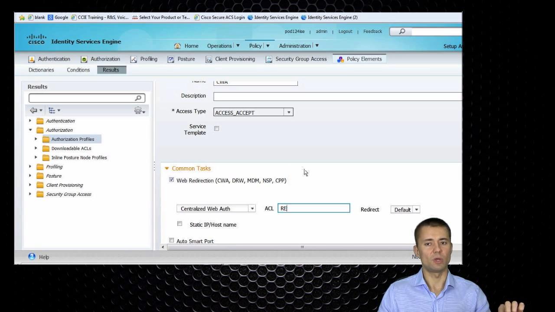Open the Policy menu
The width and height of the screenshot is (555, 312).
259,46
